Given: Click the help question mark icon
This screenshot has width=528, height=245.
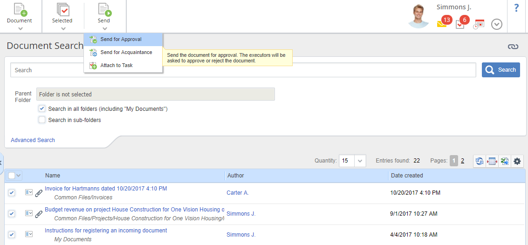Looking at the screenshot, I should click(x=516, y=8).
